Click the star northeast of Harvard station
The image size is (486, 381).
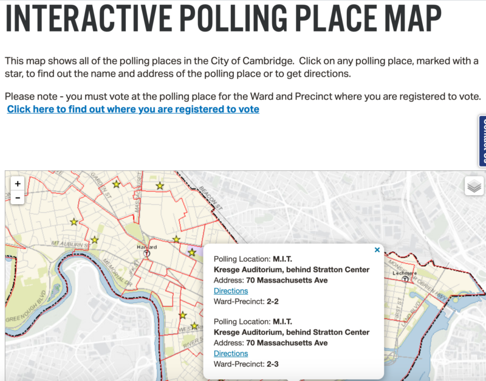point(176,239)
